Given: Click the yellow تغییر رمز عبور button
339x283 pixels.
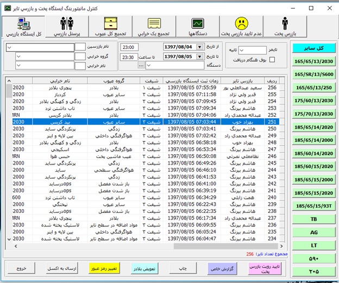Looking at the screenshot, I should pyautogui.click(x=104, y=268).
